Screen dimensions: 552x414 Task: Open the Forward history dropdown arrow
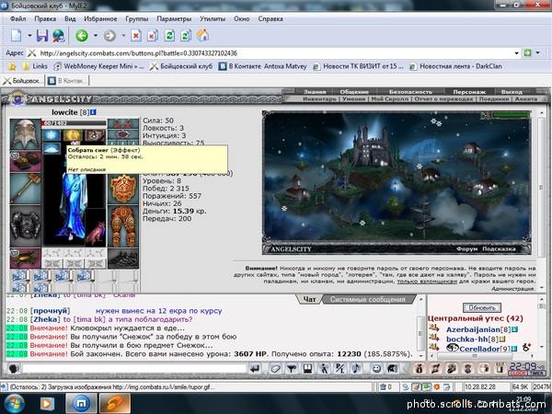click(x=123, y=36)
